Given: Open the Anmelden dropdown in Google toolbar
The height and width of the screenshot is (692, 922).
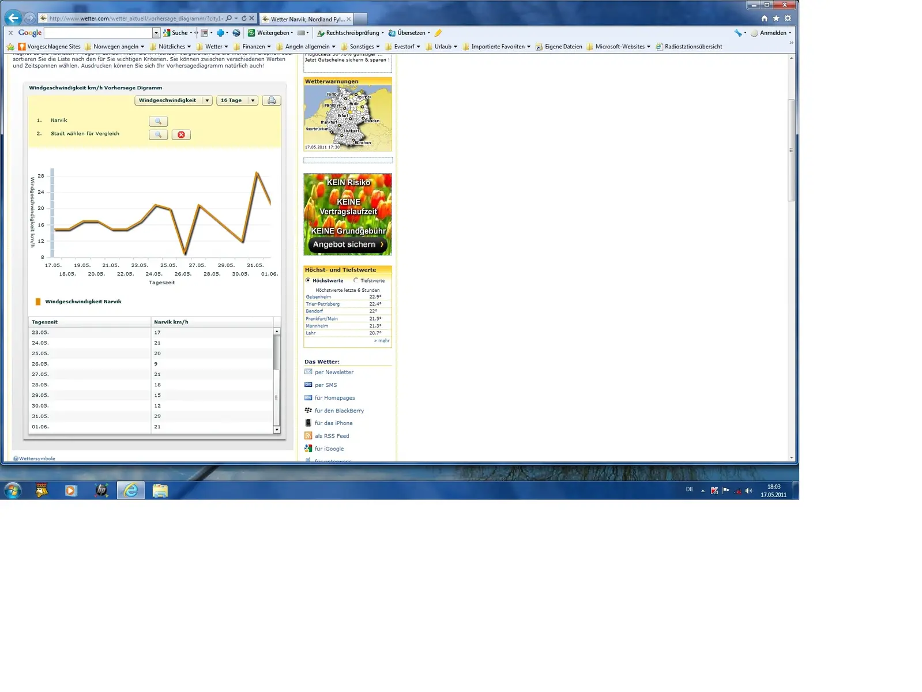Looking at the screenshot, I should (x=771, y=33).
